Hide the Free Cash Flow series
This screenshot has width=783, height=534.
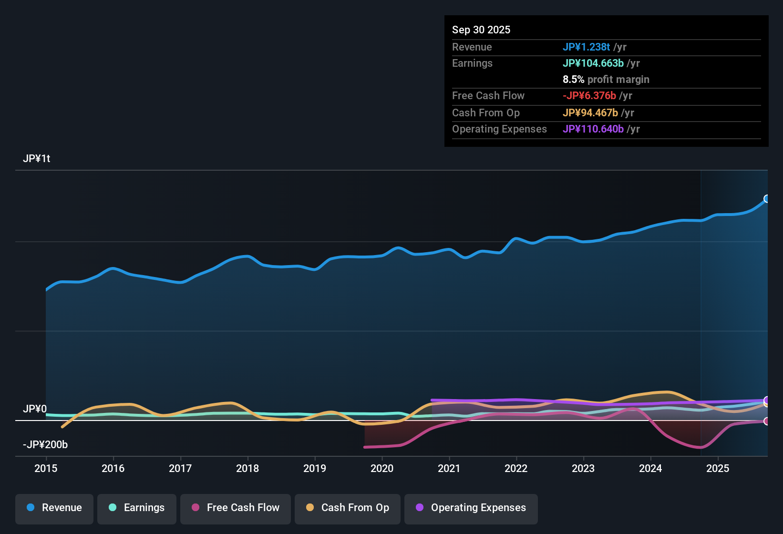pos(236,508)
